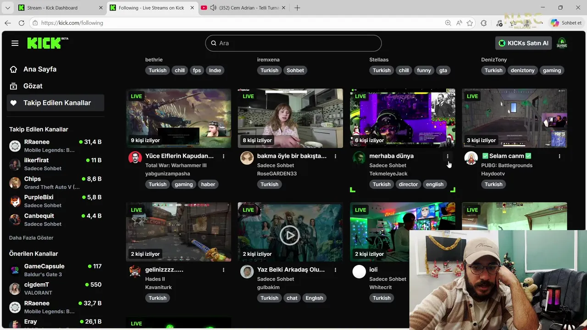The width and height of the screenshot is (587, 330).
Task: Select the haber tag on Yüce Elflerin card
Action: pos(208,184)
